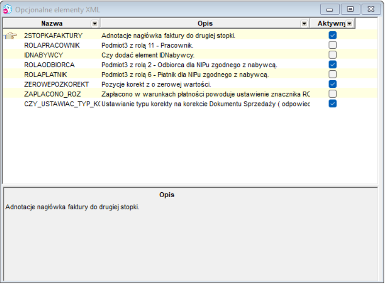Select the ROLAPRACOWNIK row name
Screen dimensions: 385x284
(x=52, y=45)
